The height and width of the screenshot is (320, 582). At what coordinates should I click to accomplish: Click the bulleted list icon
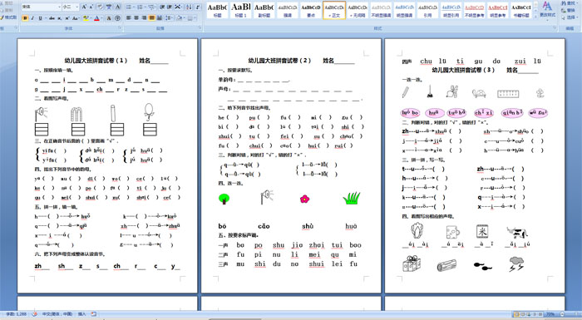coord(128,7)
